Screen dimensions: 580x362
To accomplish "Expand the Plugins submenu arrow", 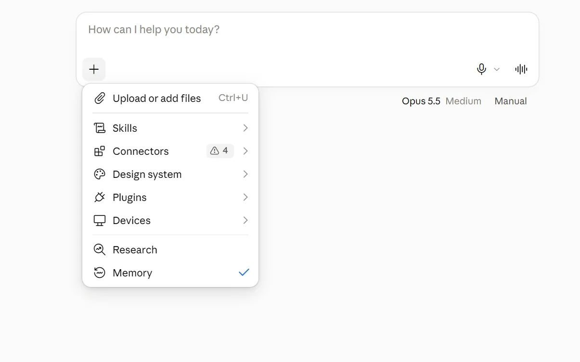I will click(245, 197).
